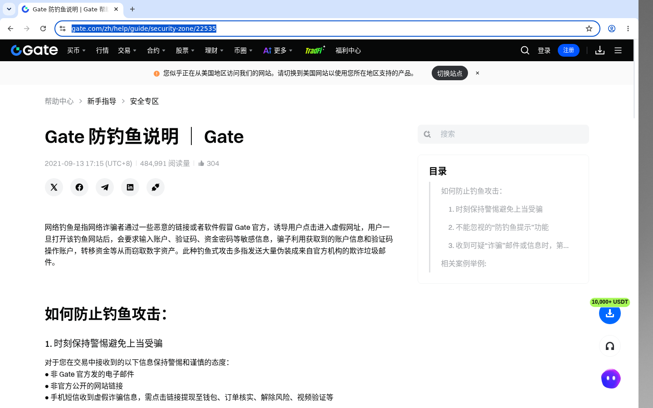
Task: Reload the page
Action: coord(43,29)
